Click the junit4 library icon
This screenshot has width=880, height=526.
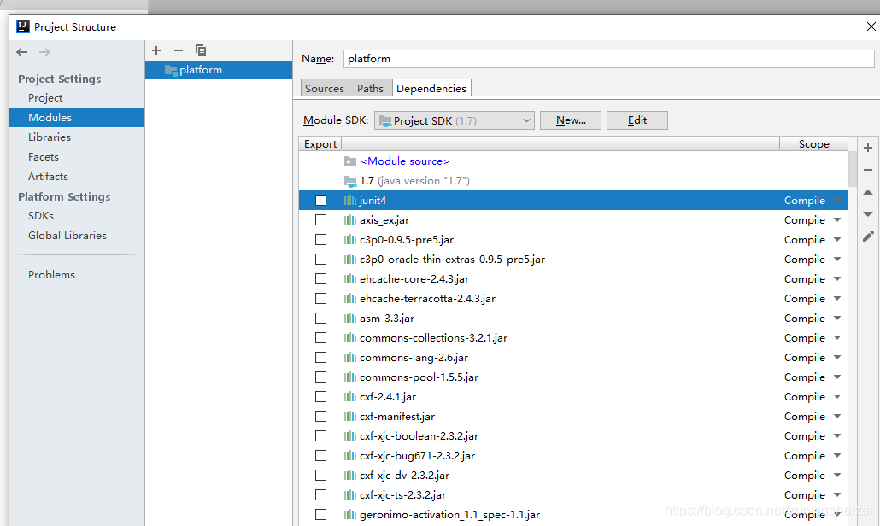(x=350, y=200)
